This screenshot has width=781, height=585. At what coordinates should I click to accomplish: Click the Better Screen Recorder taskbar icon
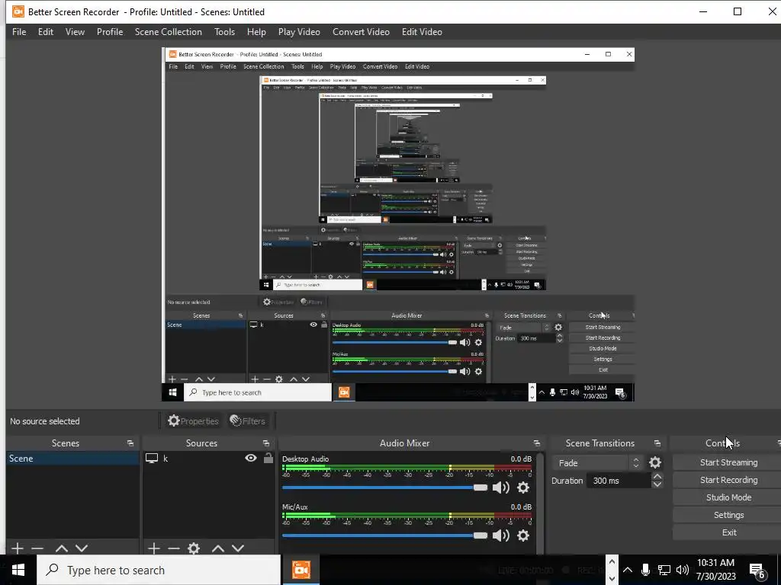[x=301, y=570]
